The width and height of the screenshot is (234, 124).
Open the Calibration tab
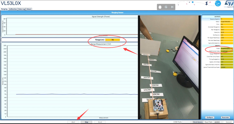click(13, 9)
